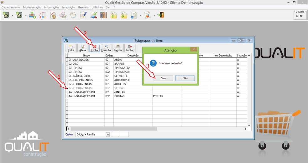Open the Utilitários menu
The width and height of the screenshot is (308, 163).
(x=97, y=7)
